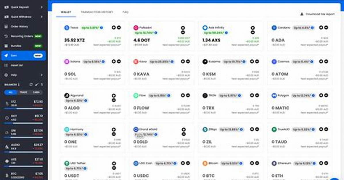Screen dimensions: 344x180
Task: Click the 1.34 AXS balance amount
Action: tap(211, 40)
